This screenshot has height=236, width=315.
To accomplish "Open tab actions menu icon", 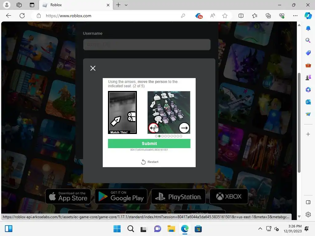I will click(x=32, y=5).
